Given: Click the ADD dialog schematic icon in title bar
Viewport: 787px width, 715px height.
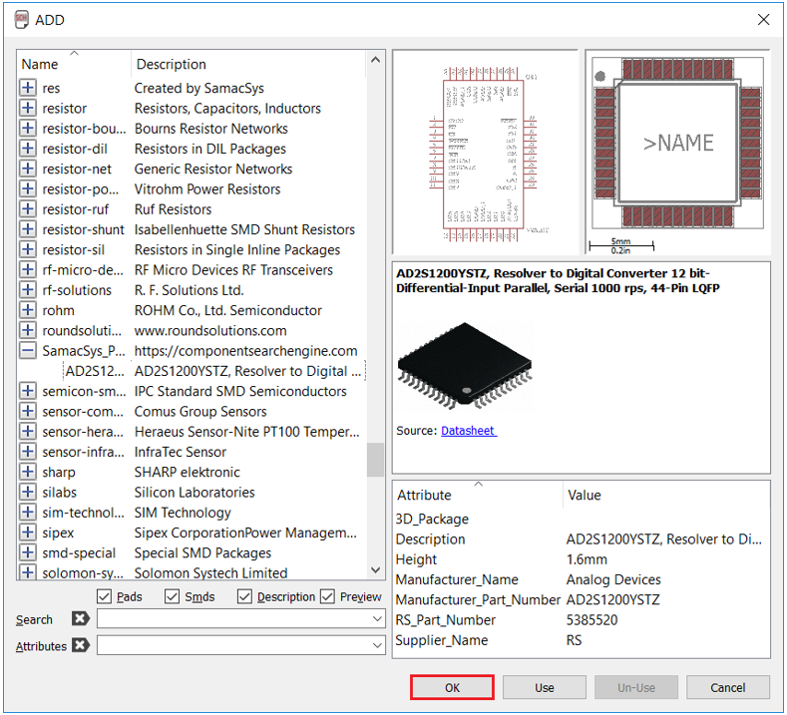Looking at the screenshot, I should [x=22, y=20].
